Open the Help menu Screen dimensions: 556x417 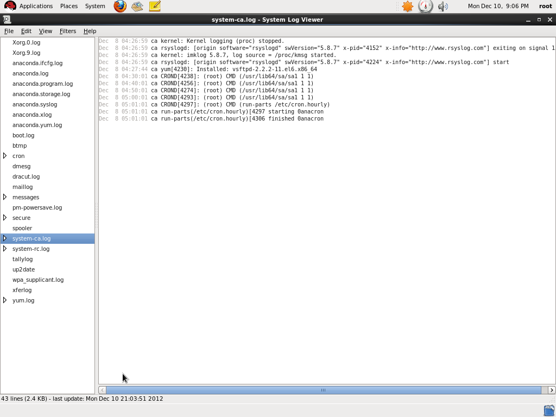(90, 31)
